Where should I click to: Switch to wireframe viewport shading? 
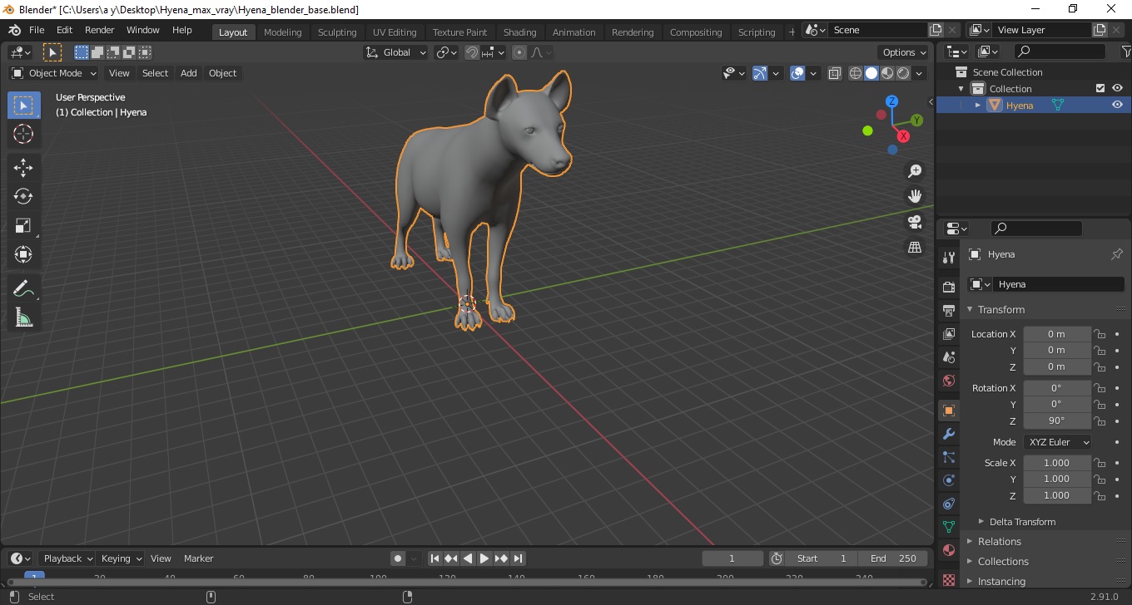tap(856, 73)
